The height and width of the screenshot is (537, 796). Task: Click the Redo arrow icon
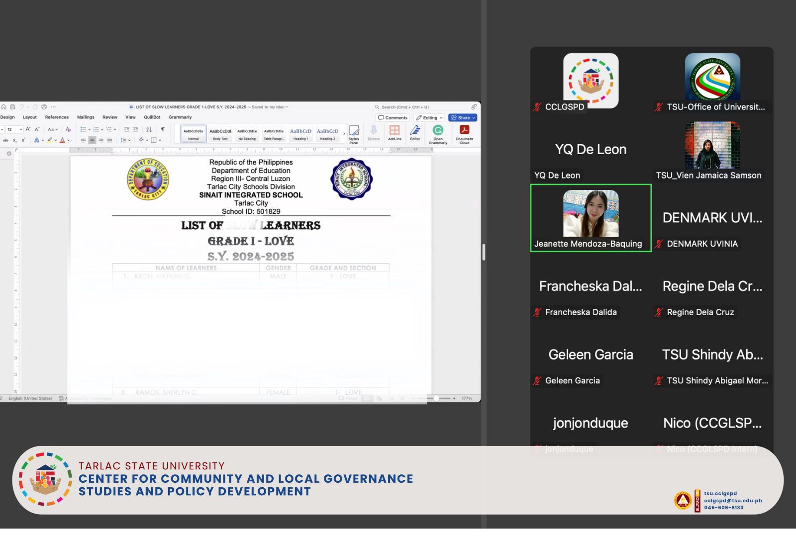coord(35,107)
